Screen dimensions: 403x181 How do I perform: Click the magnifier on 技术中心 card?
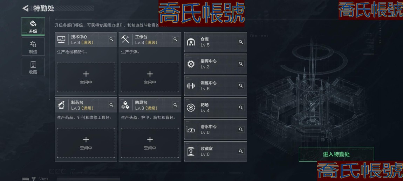[111, 39]
